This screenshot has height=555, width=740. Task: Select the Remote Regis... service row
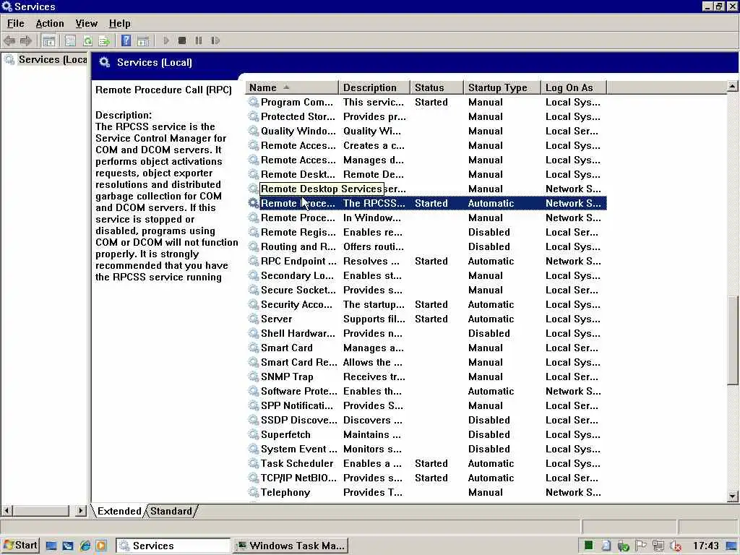[426, 232]
